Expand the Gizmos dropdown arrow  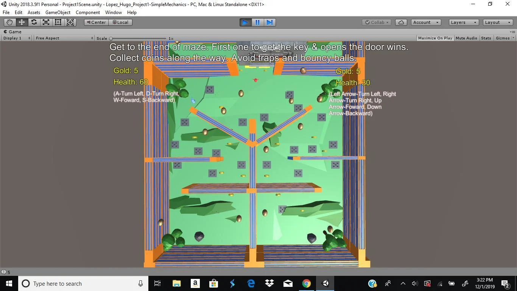[513, 38]
